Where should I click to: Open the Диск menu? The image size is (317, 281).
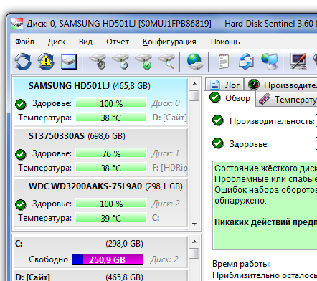point(57,42)
